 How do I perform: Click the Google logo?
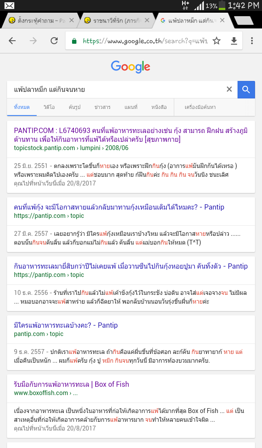pyautogui.click(x=131, y=67)
